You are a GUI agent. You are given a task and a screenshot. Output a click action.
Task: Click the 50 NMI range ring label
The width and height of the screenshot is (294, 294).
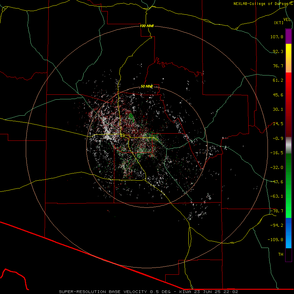pyautogui.click(x=147, y=86)
